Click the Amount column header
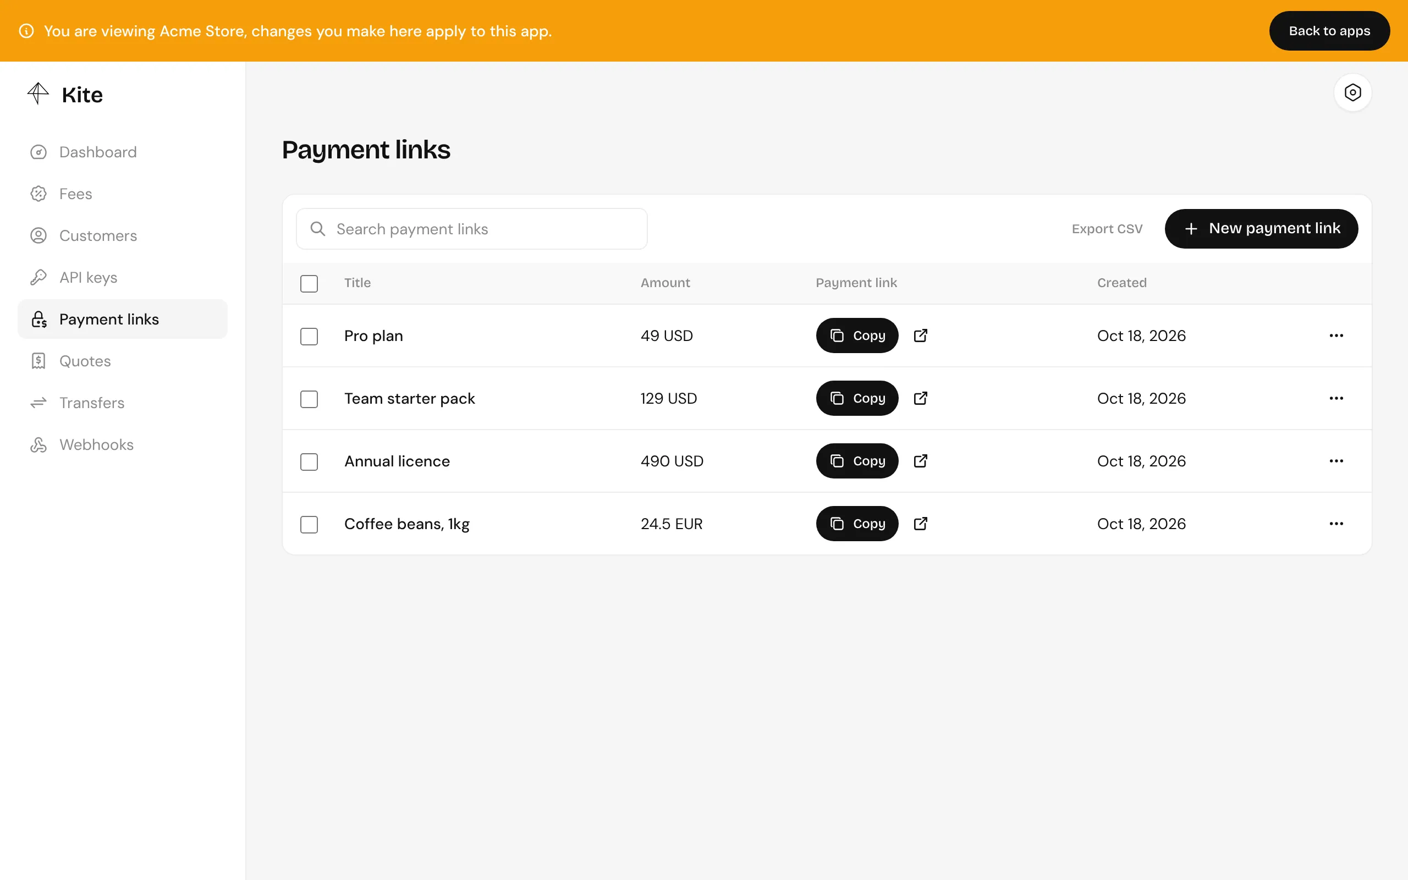 pos(665,283)
